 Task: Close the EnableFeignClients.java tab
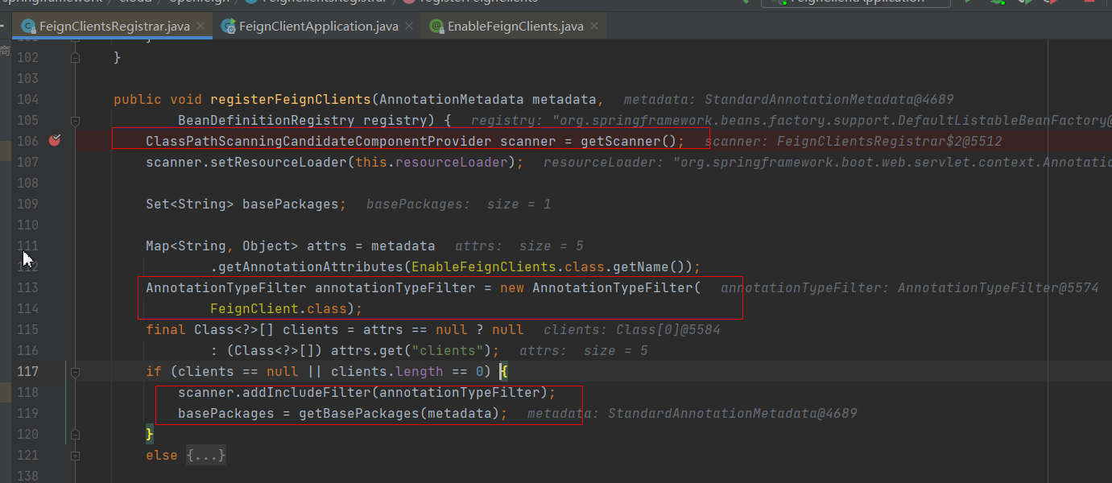point(594,27)
